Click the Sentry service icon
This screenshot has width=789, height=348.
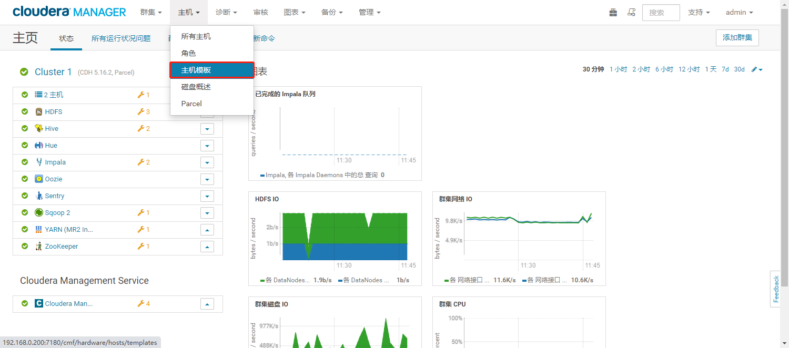point(39,196)
